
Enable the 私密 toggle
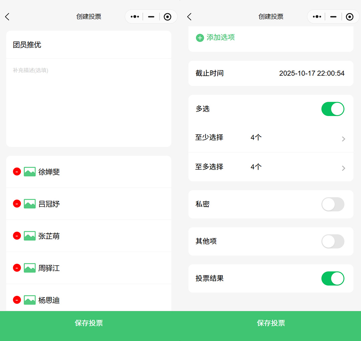333,204
